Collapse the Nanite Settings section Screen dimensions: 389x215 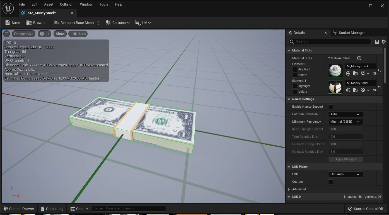289,99
